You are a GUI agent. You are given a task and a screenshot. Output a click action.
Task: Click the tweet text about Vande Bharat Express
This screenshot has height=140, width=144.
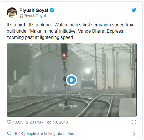[x=71, y=31]
